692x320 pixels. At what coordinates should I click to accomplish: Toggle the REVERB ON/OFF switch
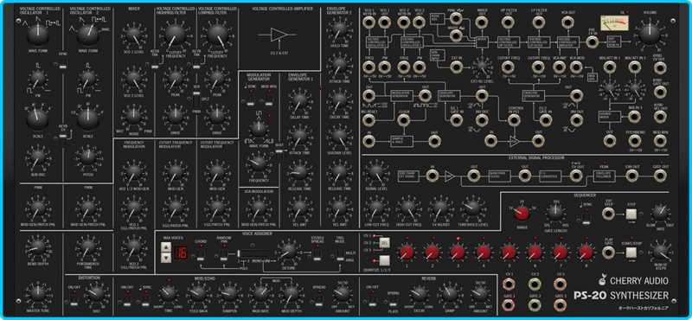(373, 301)
